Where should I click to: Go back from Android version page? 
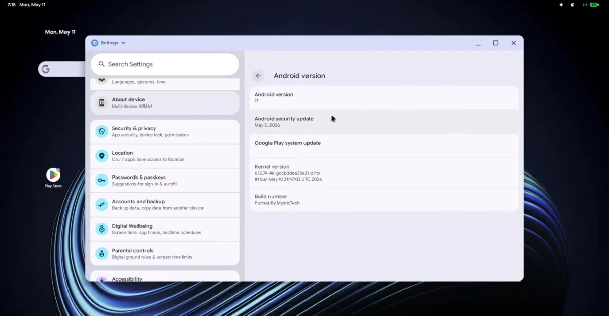click(x=259, y=76)
